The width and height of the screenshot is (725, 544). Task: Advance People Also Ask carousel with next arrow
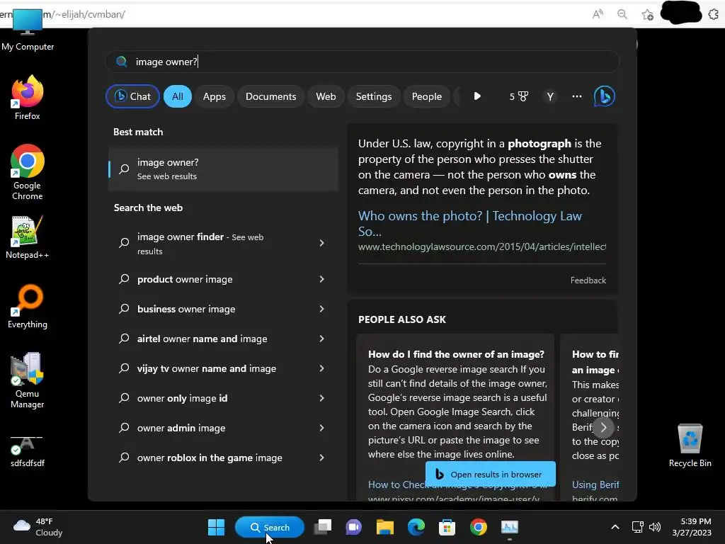pyautogui.click(x=603, y=427)
